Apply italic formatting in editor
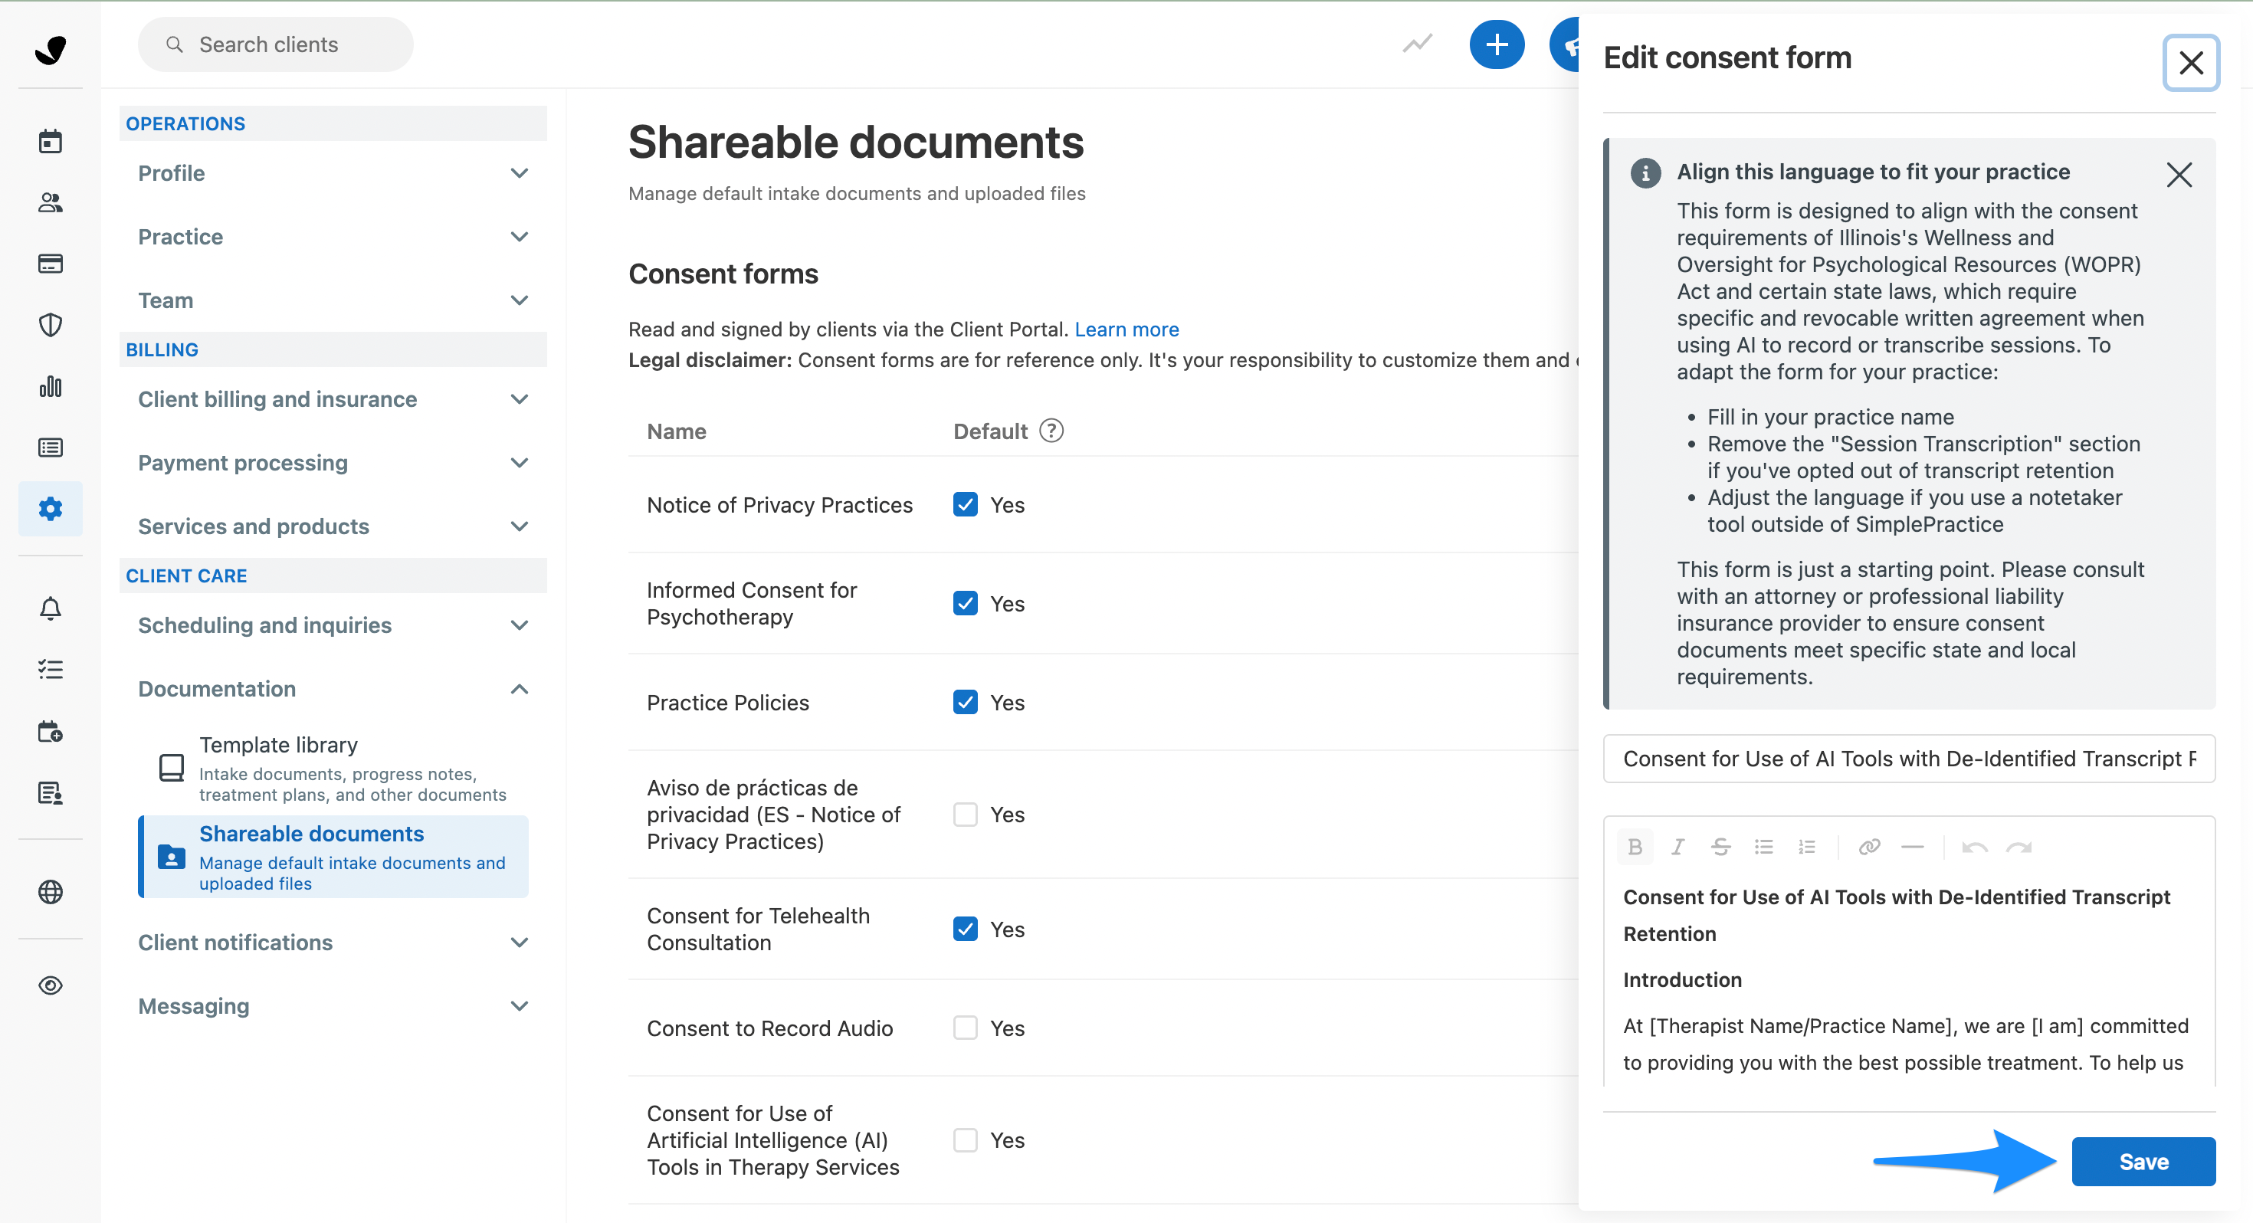Image resolution: width=2253 pixels, height=1223 pixels. (1677, 846)
